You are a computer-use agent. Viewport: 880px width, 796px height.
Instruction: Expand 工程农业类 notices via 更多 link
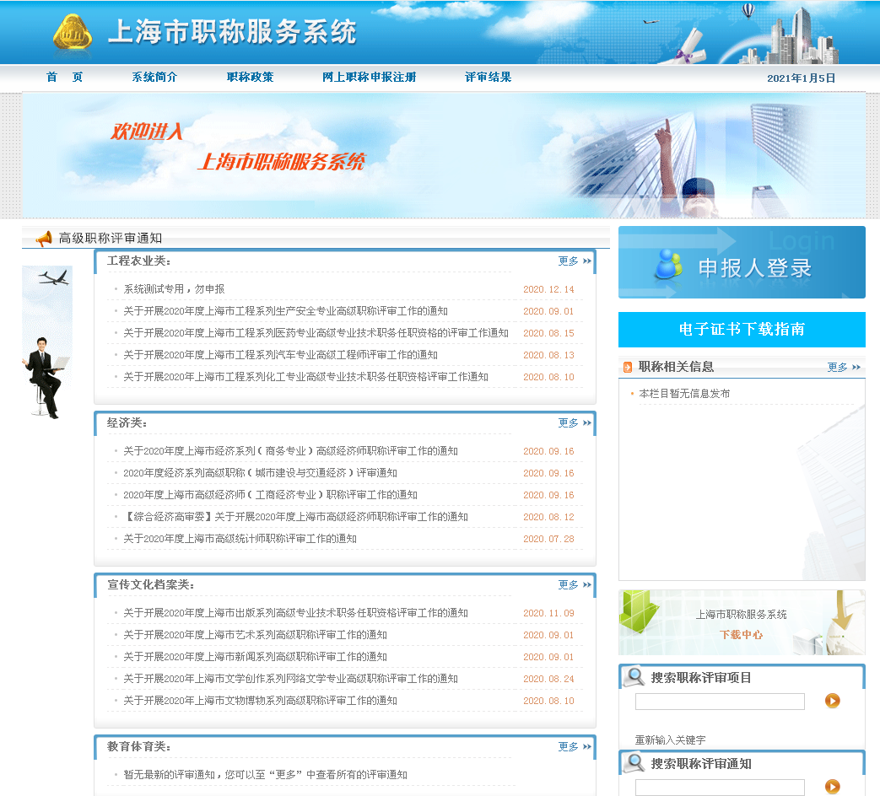coord(567,261)
